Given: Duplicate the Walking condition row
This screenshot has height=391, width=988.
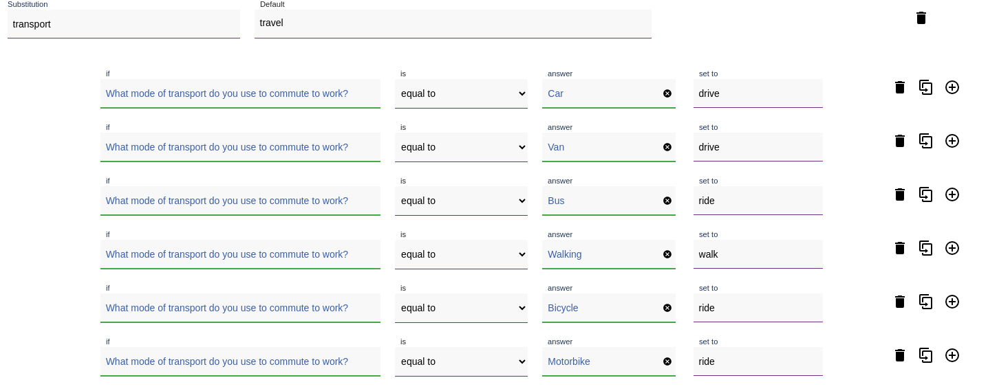Looking at the screenshot, I should (x=926, y=248).
